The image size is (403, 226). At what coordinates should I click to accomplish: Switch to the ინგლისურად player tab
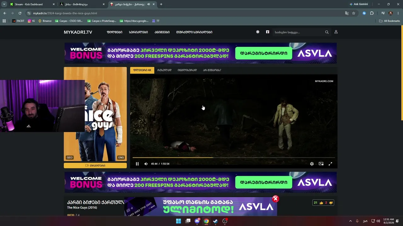[187, 70]
